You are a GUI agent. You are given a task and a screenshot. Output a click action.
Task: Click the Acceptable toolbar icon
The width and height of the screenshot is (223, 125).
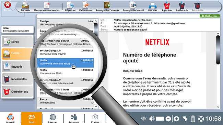[x=198, y=7]
